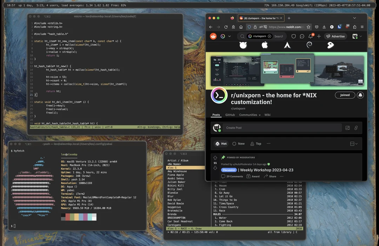Switch to the GitHub tab on r/unixporn
Image resolution: width=379 pixels, height=246 pixels.
230,115
